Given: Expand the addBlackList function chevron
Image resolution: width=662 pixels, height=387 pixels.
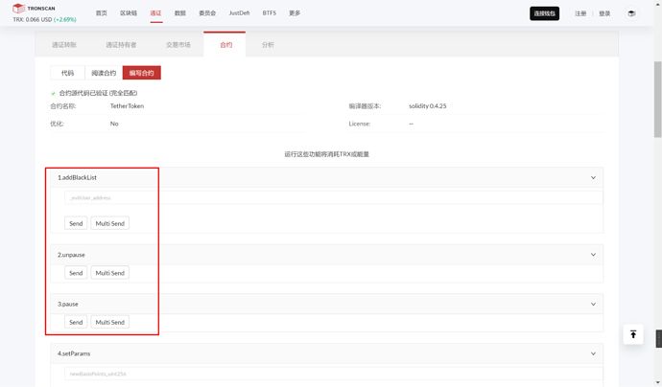Looking at the screenshot, I should [x=593, y=177].
